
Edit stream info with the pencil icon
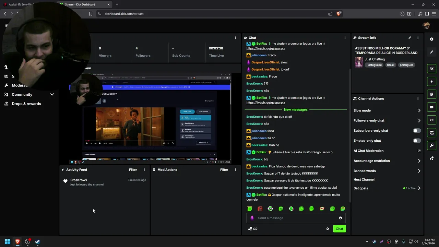point(410,38)
